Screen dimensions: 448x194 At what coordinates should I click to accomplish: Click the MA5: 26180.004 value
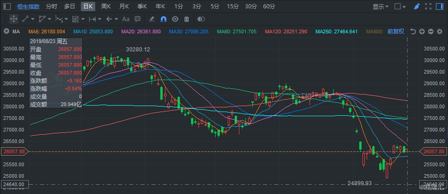pyautogui.click(x=47, y=31)
